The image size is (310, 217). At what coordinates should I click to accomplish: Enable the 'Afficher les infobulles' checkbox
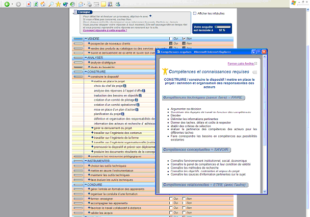(194, 13)
